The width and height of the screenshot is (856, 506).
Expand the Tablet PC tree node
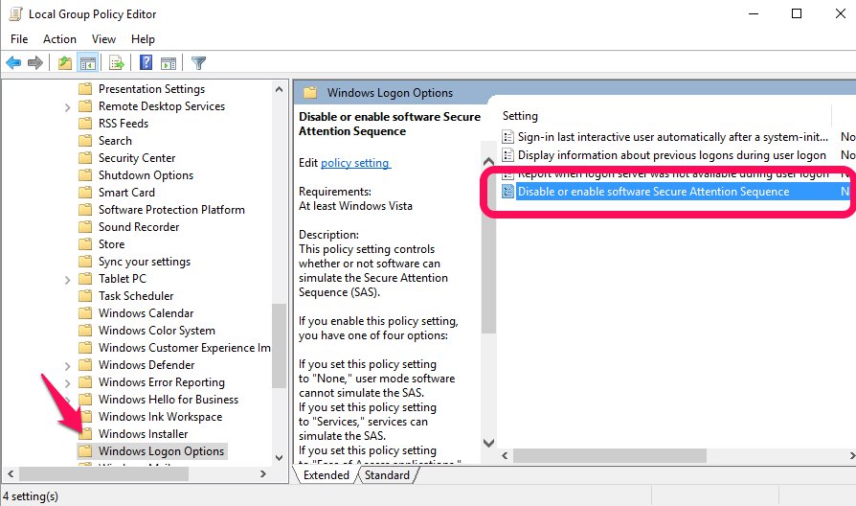67,280
